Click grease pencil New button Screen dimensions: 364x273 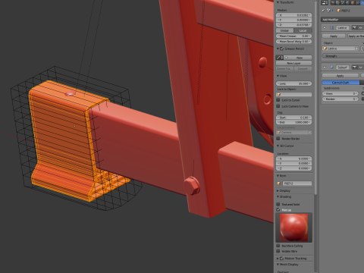(297, 58)
